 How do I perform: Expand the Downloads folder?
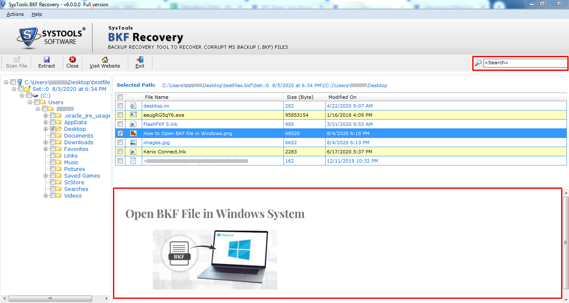click(46, 142)
